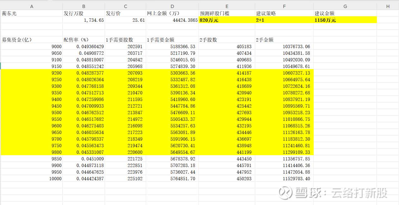399x205 pixels.
Task: Click the cell containing 衡东光
Action: [x=31, y=13]
